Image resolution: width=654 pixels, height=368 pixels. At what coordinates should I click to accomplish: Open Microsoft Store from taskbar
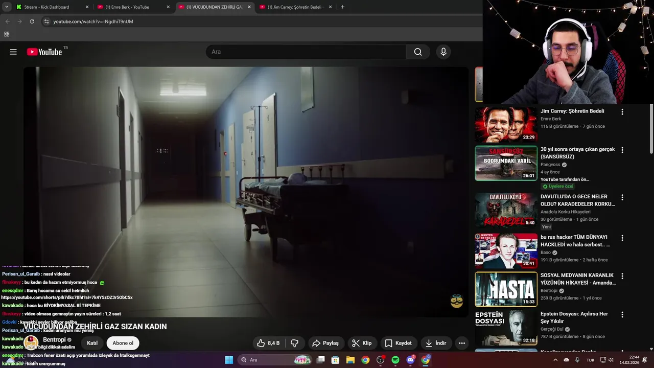[x=336, y=360]
